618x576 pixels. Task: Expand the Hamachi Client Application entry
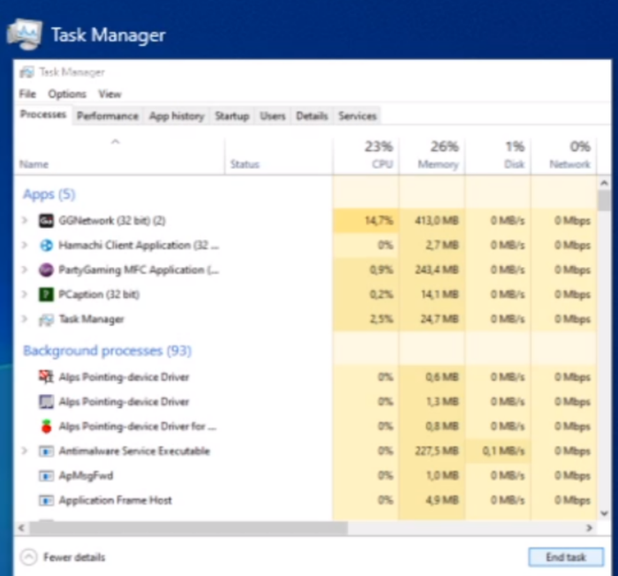(x=25, y=245)
